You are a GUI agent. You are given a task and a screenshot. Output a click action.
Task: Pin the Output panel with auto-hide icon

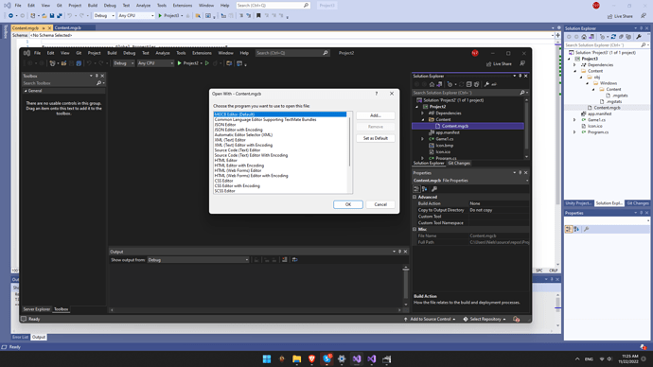click(399, 252)
